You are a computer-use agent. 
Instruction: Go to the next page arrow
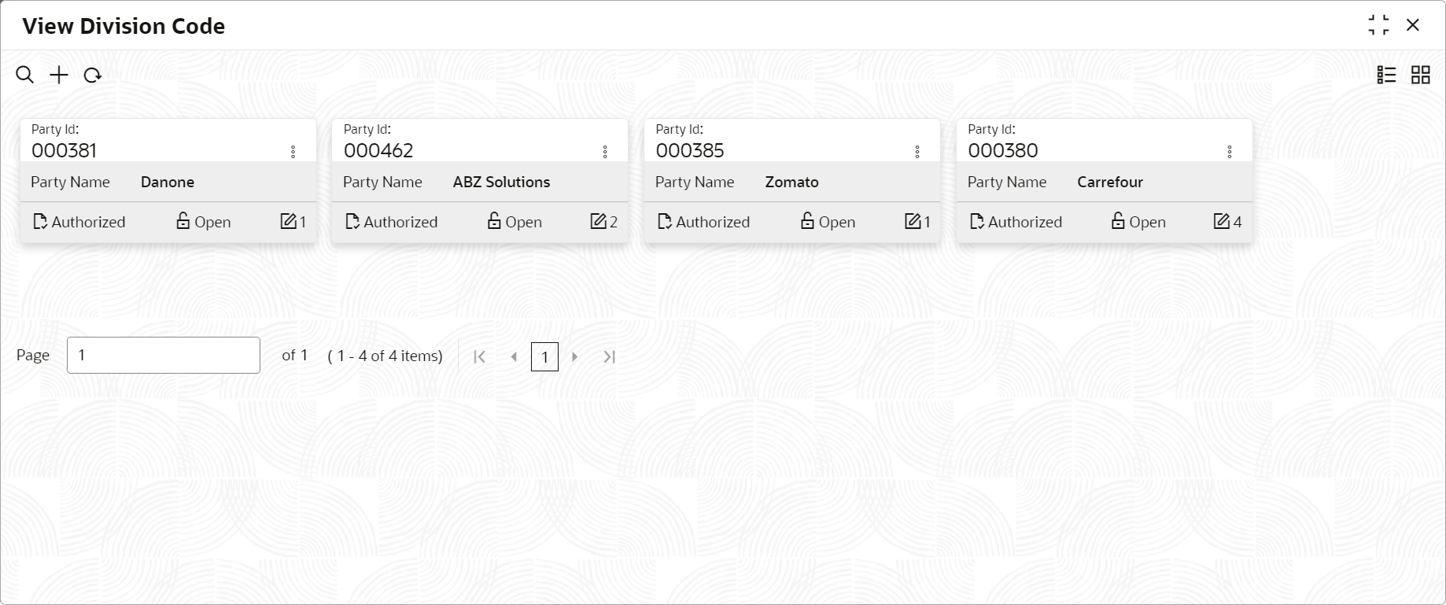click(575, 357)
